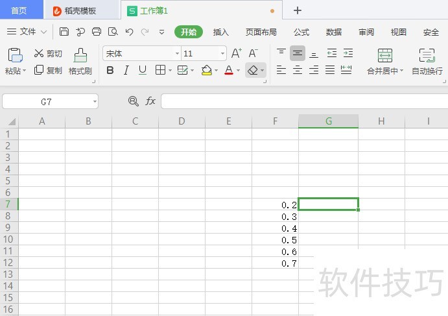Click cell style format icon
The height and width of the screenshot is (316, 448).
[x=183, y=70]
